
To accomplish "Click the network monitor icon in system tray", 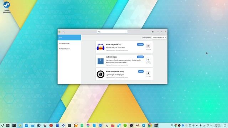I will 208,126.
